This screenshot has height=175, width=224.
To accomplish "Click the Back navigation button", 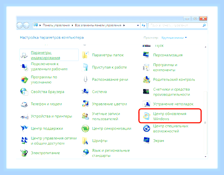I will (20, 25).
